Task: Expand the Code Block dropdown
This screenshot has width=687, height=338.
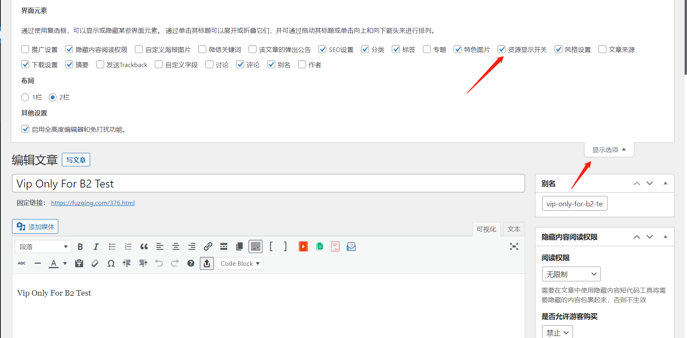Action: 240,263
